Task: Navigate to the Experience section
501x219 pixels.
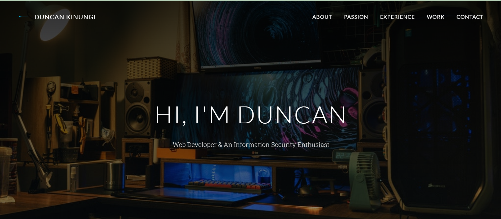Action: point(397,17)
